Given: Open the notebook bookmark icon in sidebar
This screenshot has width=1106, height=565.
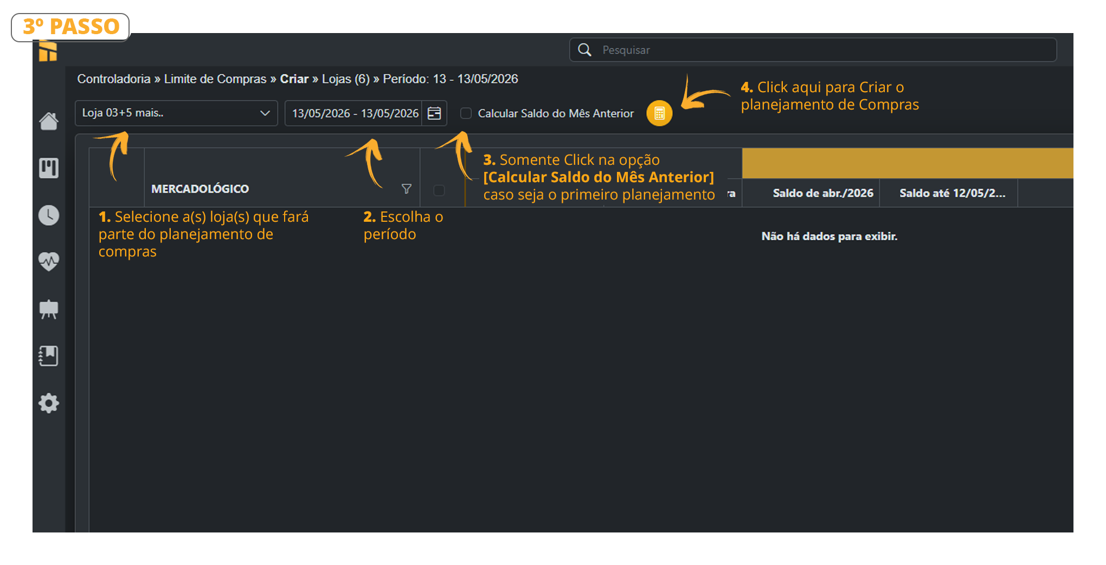Looking at the screenshot, I should 49,356.
